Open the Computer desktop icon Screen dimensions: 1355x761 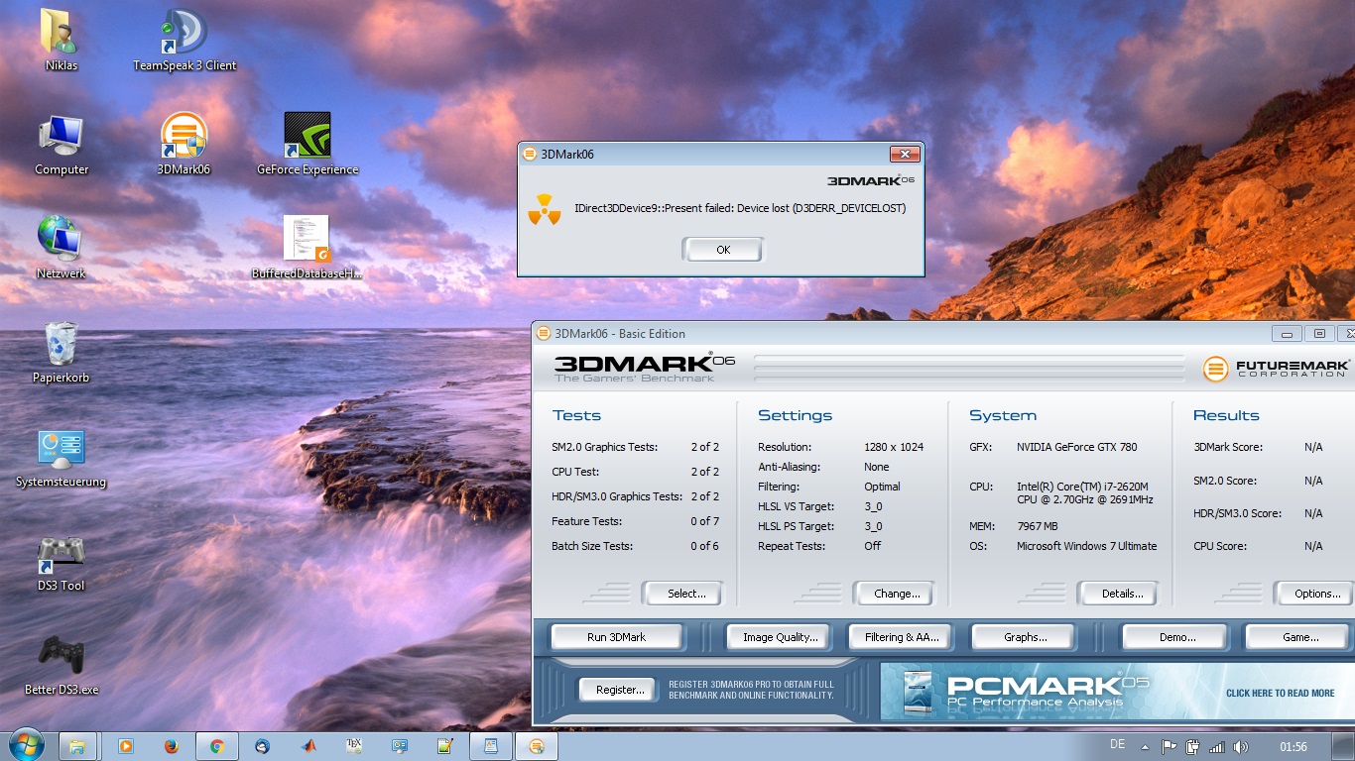(x=62, y=144)
